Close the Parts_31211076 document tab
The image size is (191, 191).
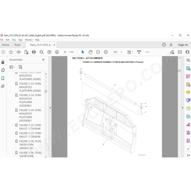[55, 45]
